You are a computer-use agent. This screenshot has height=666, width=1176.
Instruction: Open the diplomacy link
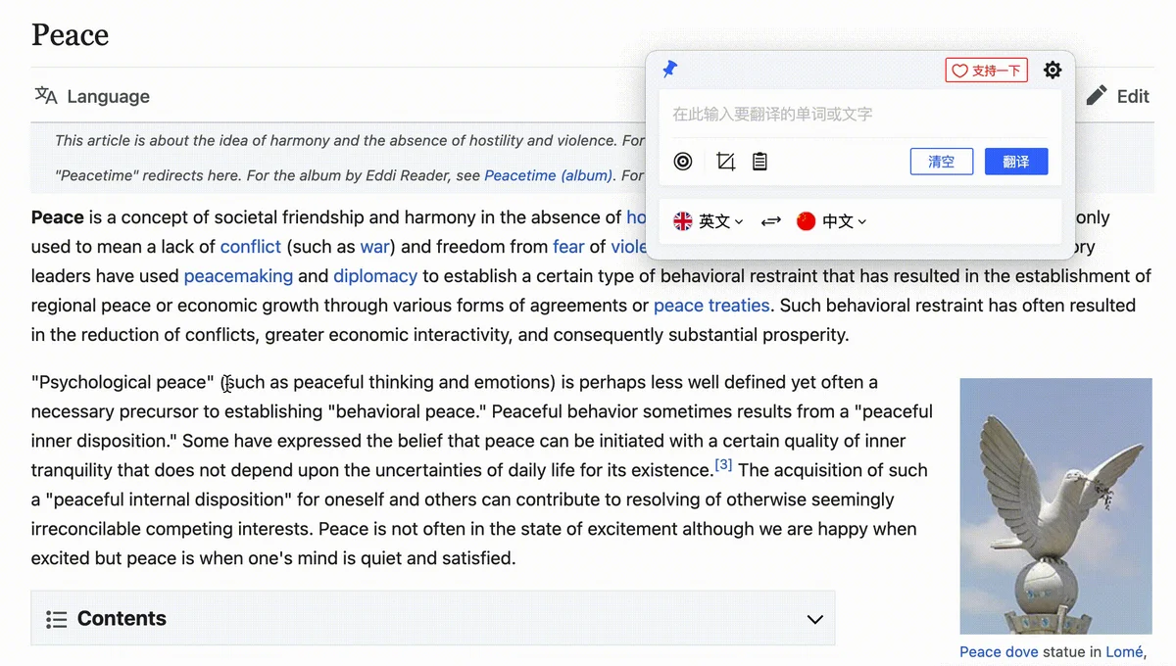click(x=375, y=276)
